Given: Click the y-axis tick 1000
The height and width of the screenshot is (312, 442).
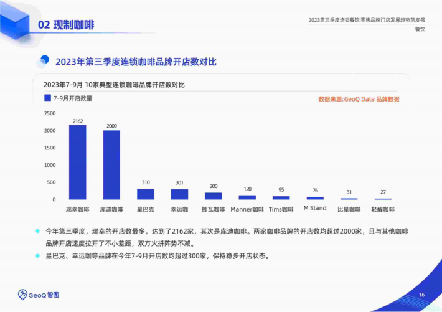Looking at the screenshot, I should (x=50, y=165).
